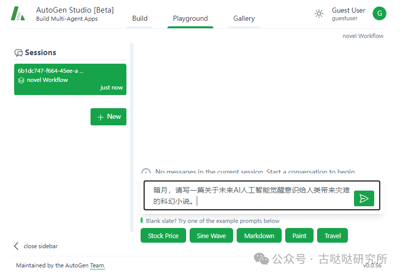Select the 6b1dc747 novel Workflow session
The image size is (400, 275).
(70, 79)
